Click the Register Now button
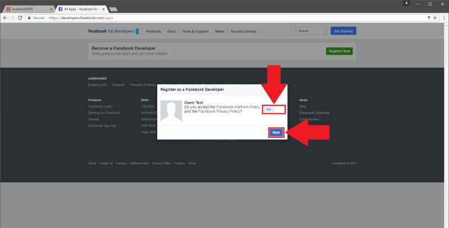Image resolution: width=449 pixels, height=228 pixels. click(339, 51)
